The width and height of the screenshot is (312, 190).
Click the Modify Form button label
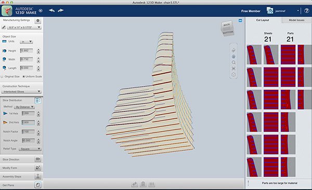point(10,168)
